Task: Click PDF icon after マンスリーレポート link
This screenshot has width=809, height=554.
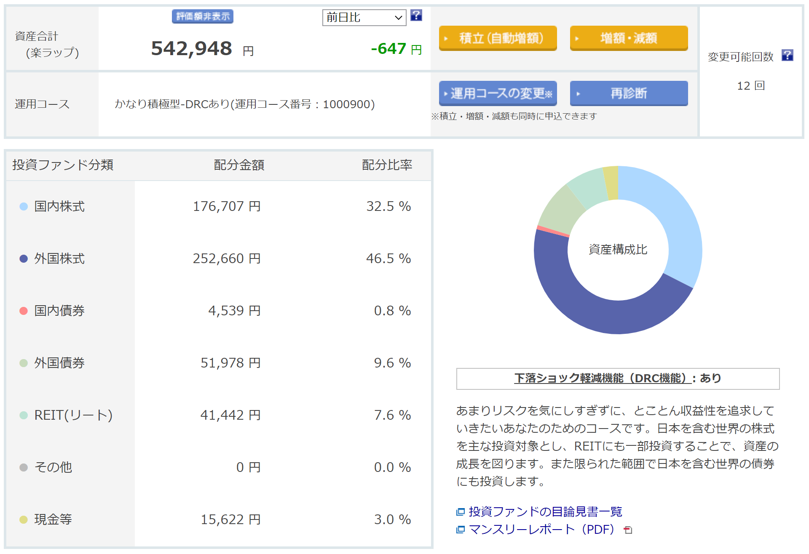Action: 628,530
